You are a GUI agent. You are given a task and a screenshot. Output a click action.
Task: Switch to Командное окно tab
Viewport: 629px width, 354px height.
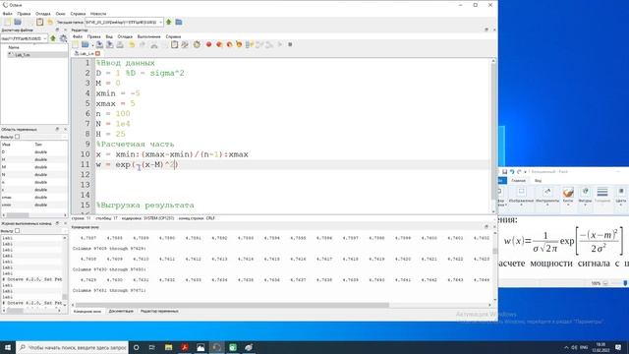click(x=87, y=312)
